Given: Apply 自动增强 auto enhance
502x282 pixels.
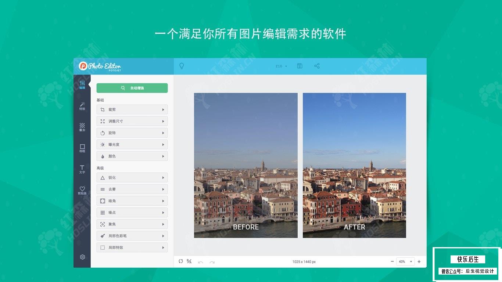Looking at the screenshot, I should (x=132, y=88).
